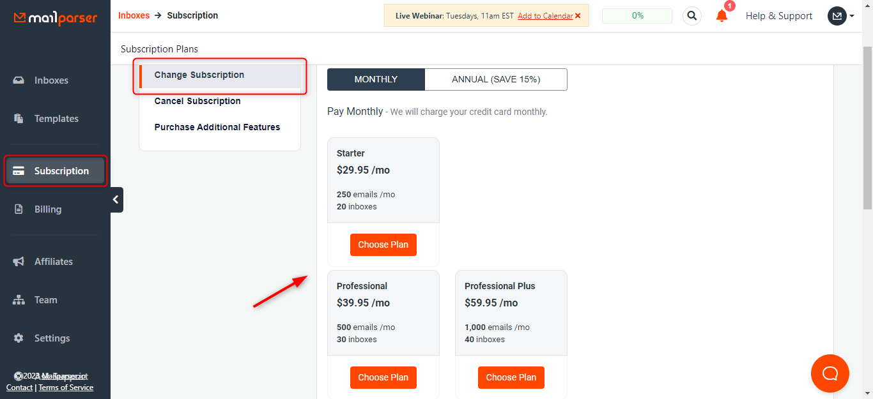873x399 pixels.
Task: Go to Inboxes in the sidebar
Action: point(51,80)
